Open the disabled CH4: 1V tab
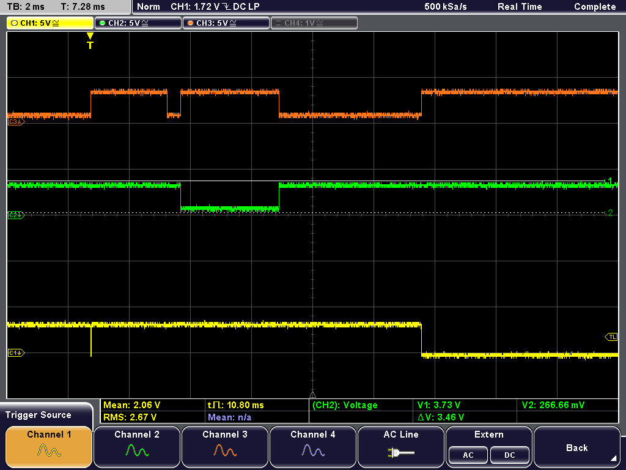The height and width of the screenshot is (470, 626). 314,23
